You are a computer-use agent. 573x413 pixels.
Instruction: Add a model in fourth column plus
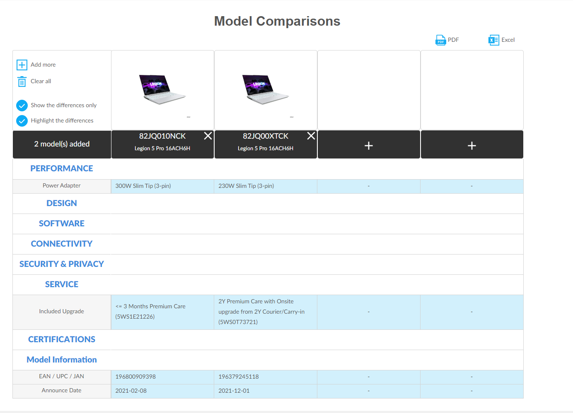point(472,146)
